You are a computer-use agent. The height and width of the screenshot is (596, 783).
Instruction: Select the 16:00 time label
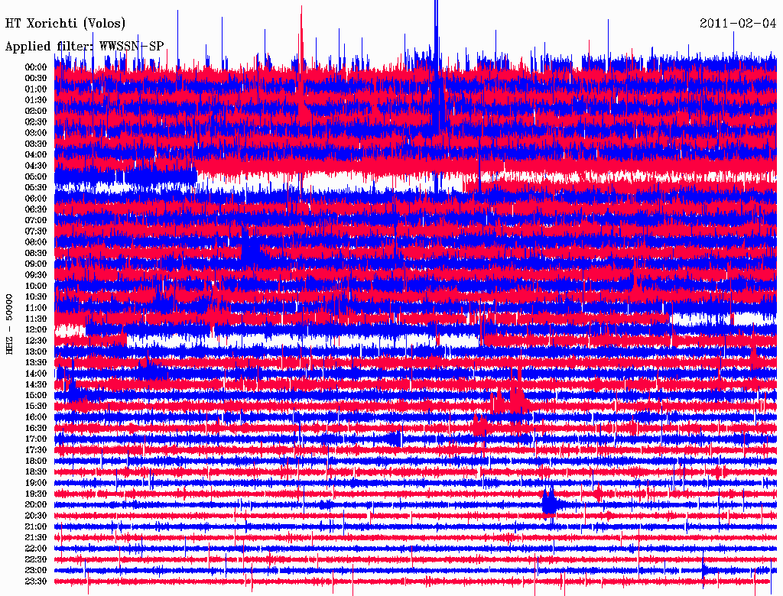click(x=36, y=417)
